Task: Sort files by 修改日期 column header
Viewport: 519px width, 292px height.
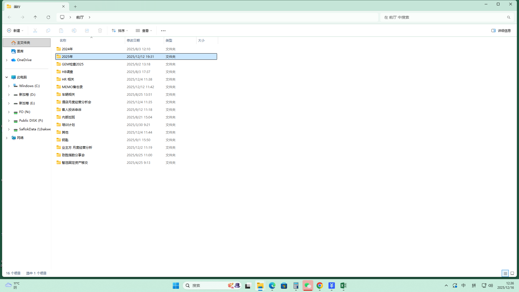Action: [133, 41]
